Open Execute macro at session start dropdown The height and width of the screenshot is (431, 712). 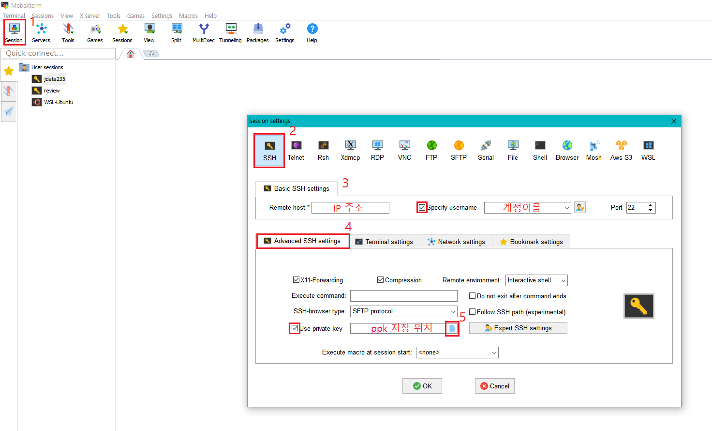457,353
